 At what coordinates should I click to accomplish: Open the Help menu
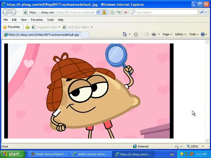(x=61, y=20)
